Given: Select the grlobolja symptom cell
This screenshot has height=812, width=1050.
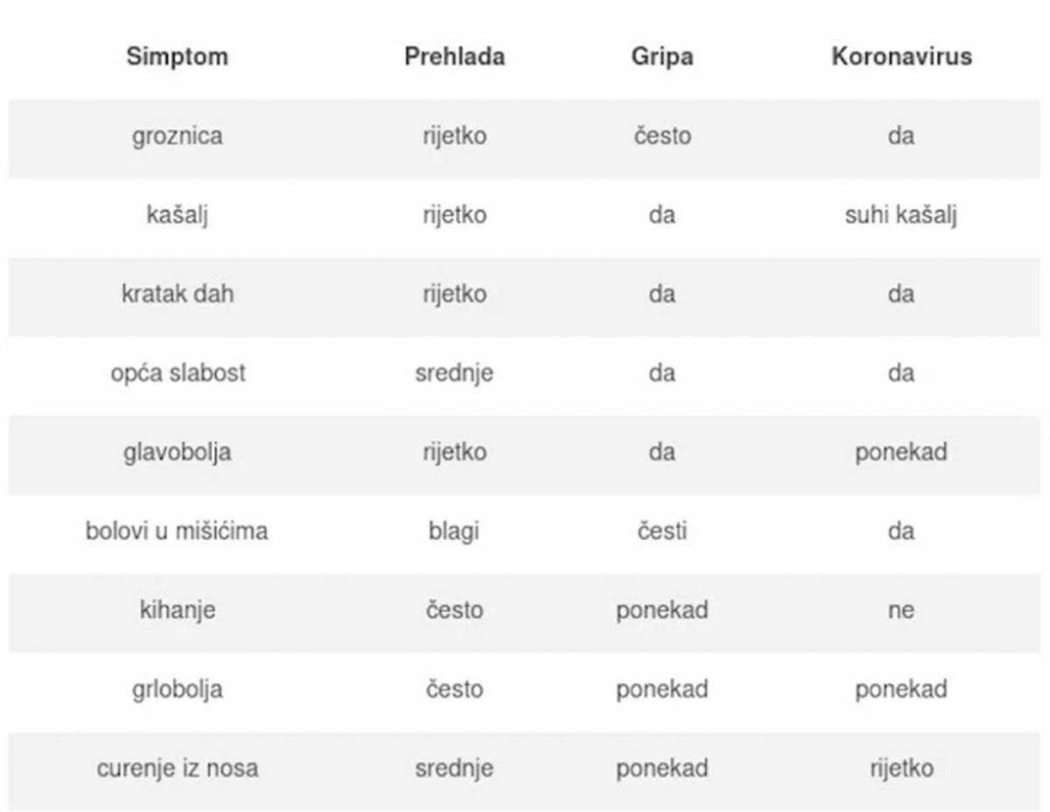Looking at the screenshot, I should pyautogui.click(x=177, y=689).
